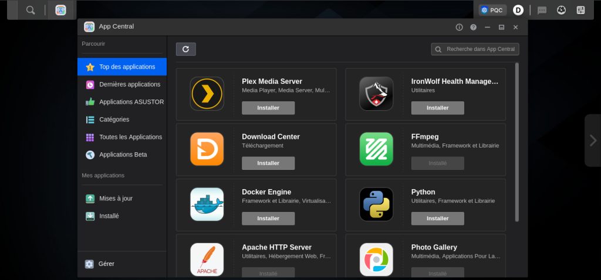Click the Photo Gallery title
The height and width of the screenshot is (280, 601).
click(x=434, y=247)
